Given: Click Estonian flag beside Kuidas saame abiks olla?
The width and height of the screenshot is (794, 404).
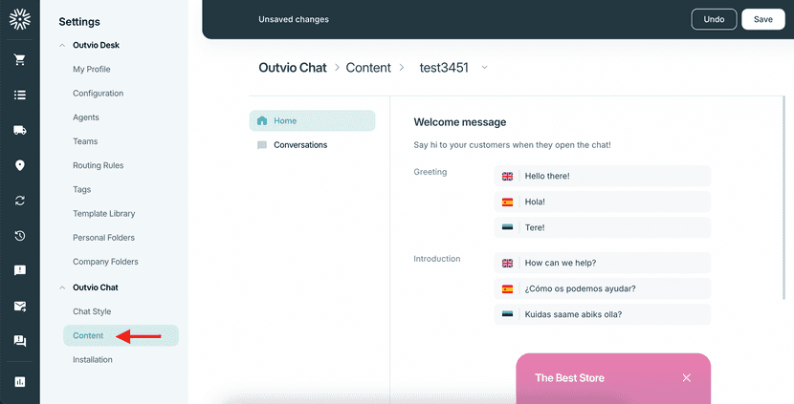Looking at the screenshot, I should pyautogui.click(x=507, y=314).
